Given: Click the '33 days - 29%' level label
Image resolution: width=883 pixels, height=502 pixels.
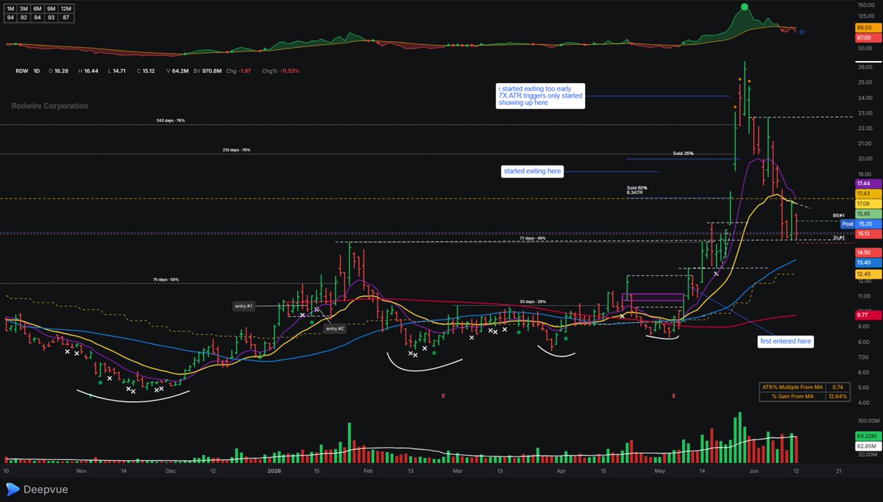Looking at the screenshot, I should 533,301.
